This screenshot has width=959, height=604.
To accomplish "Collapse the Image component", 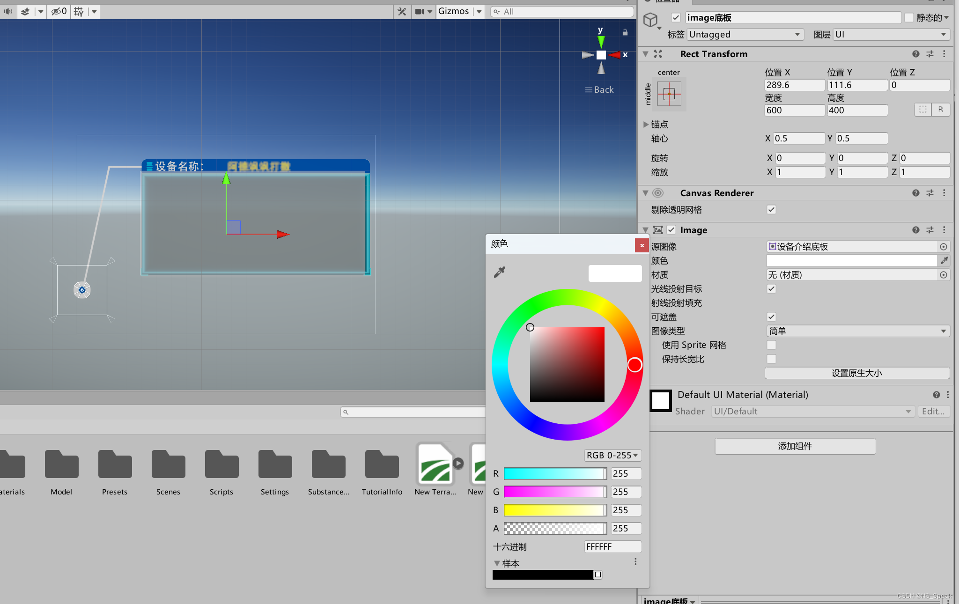I will tap(645, 230).
